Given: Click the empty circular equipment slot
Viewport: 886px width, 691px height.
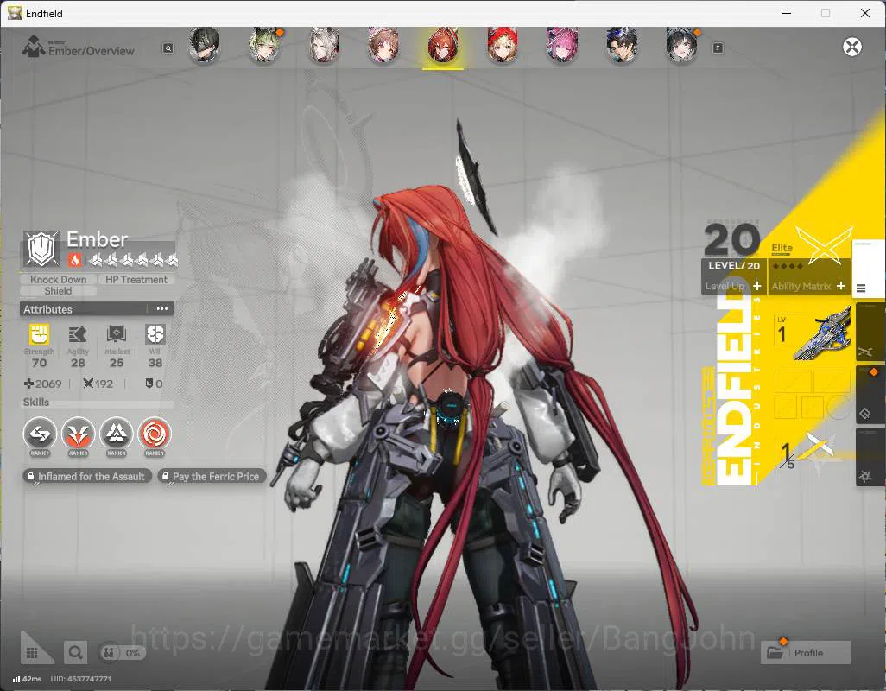Looking at the screenshot, I should pos(839,407).
